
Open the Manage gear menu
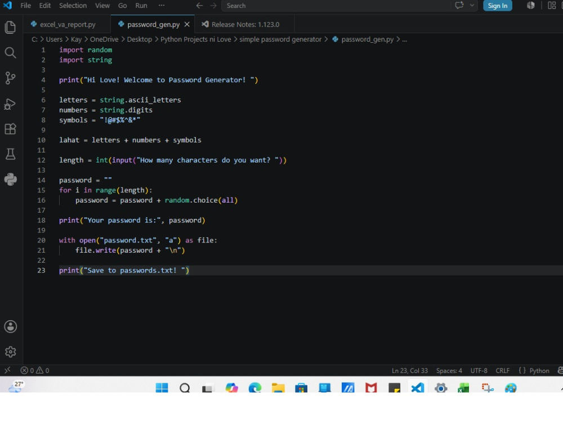click(10, 352)
